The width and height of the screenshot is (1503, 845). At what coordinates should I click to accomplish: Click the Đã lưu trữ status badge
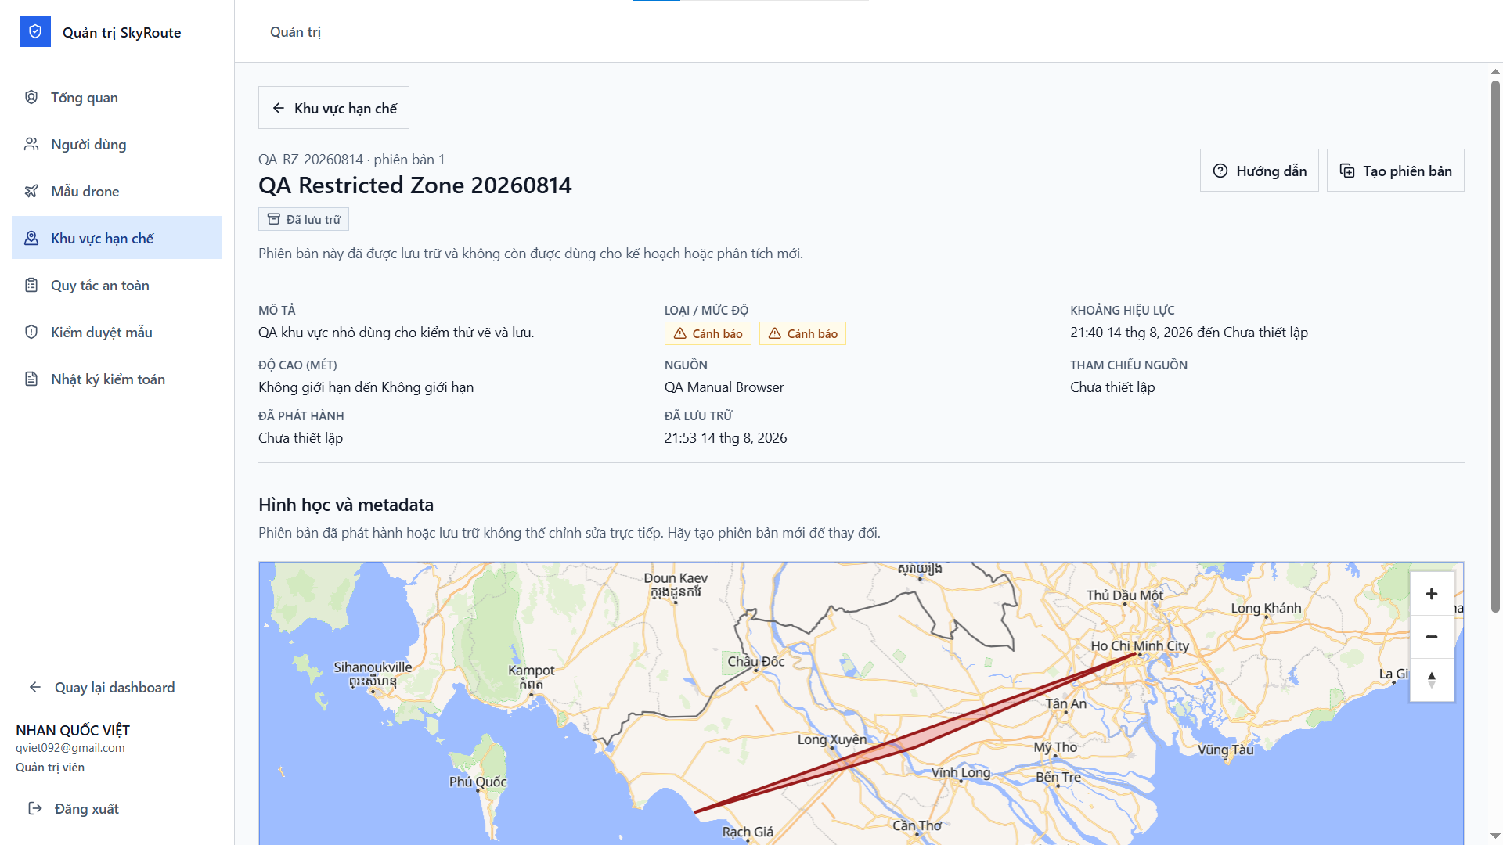[304, 219]
